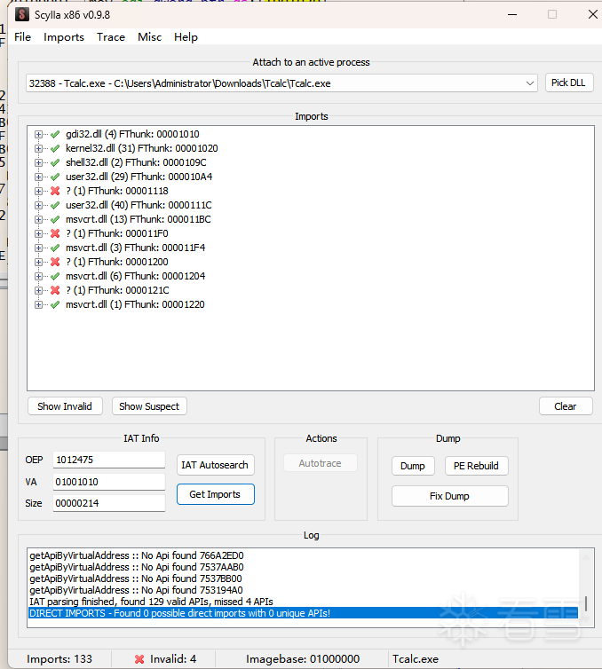Expand user32.dll (40) import node
Screen dimensions: 602x669
click(38, 205)
